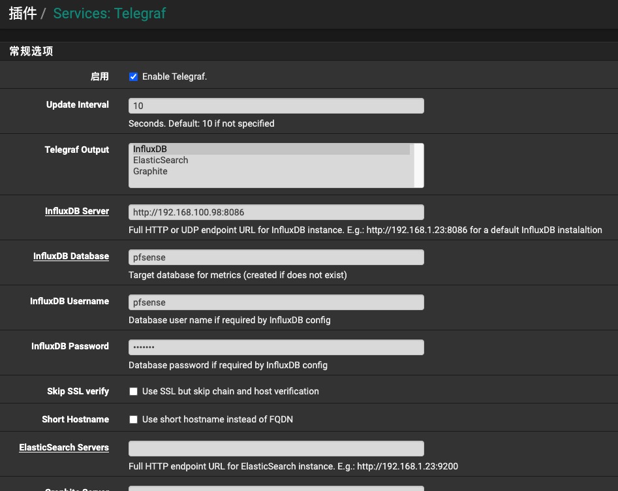Click into the InfluxDB Password field
The height and width of the screenshot is (491, 618).
(276, 347)
